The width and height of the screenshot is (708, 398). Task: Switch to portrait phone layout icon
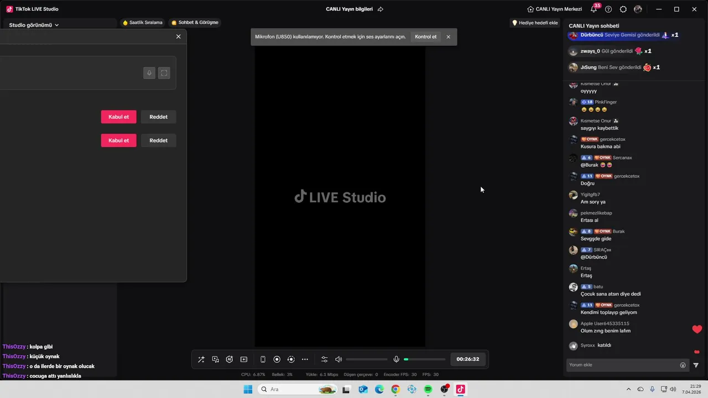pos(263,359)
